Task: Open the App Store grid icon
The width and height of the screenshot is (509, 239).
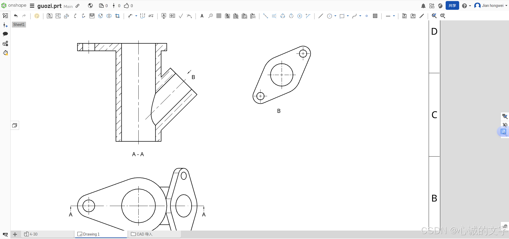Action: (432, 6)
